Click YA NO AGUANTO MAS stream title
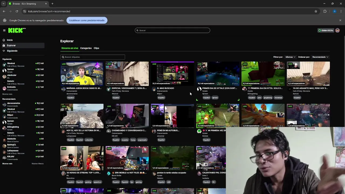 [x=310, y=88]
